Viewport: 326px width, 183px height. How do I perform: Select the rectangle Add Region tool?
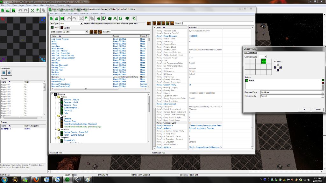4,73
